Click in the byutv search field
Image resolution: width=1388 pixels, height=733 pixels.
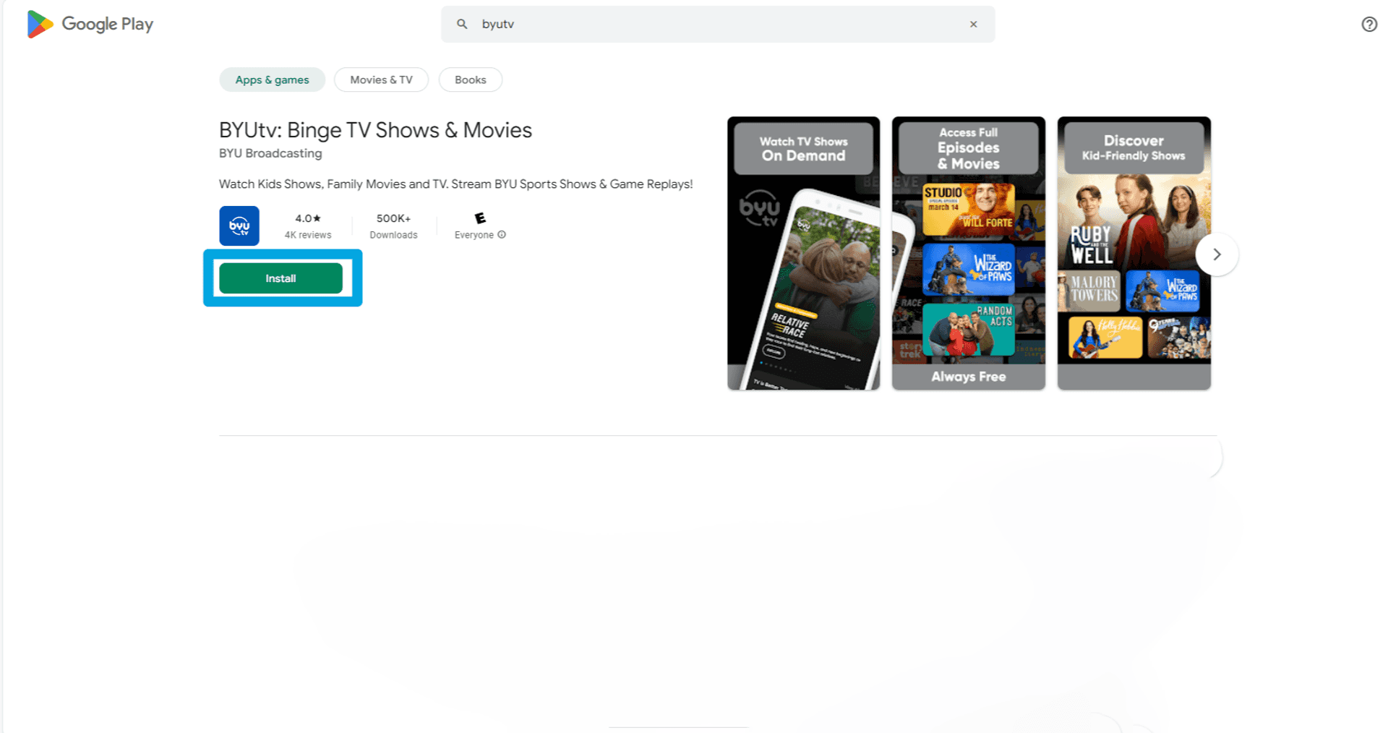coord(718,24)
